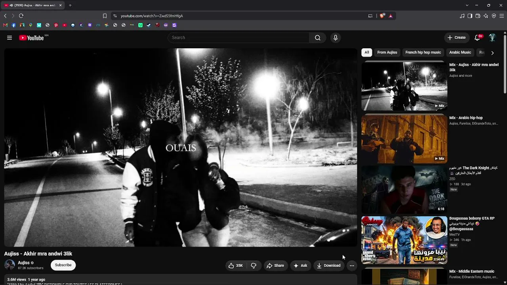Click the install-app screen icon in address bar
The width and height of the screenshot is (507, 285).
pos(370,16)
